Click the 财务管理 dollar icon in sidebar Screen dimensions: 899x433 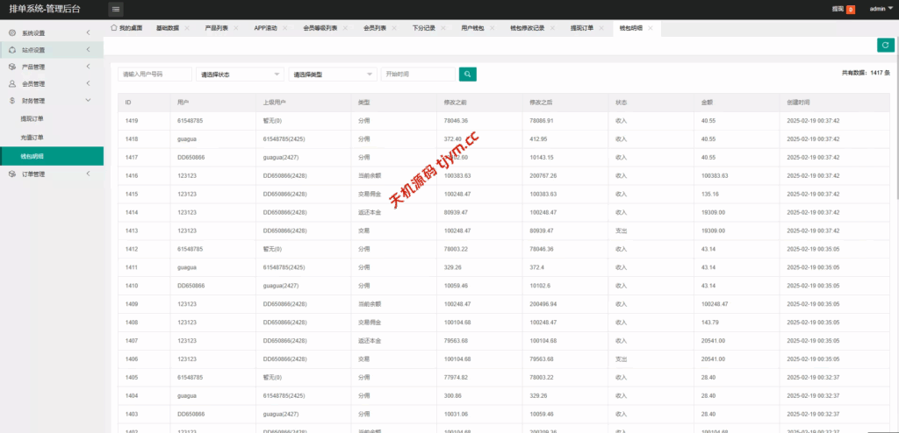tap(12, 101)
